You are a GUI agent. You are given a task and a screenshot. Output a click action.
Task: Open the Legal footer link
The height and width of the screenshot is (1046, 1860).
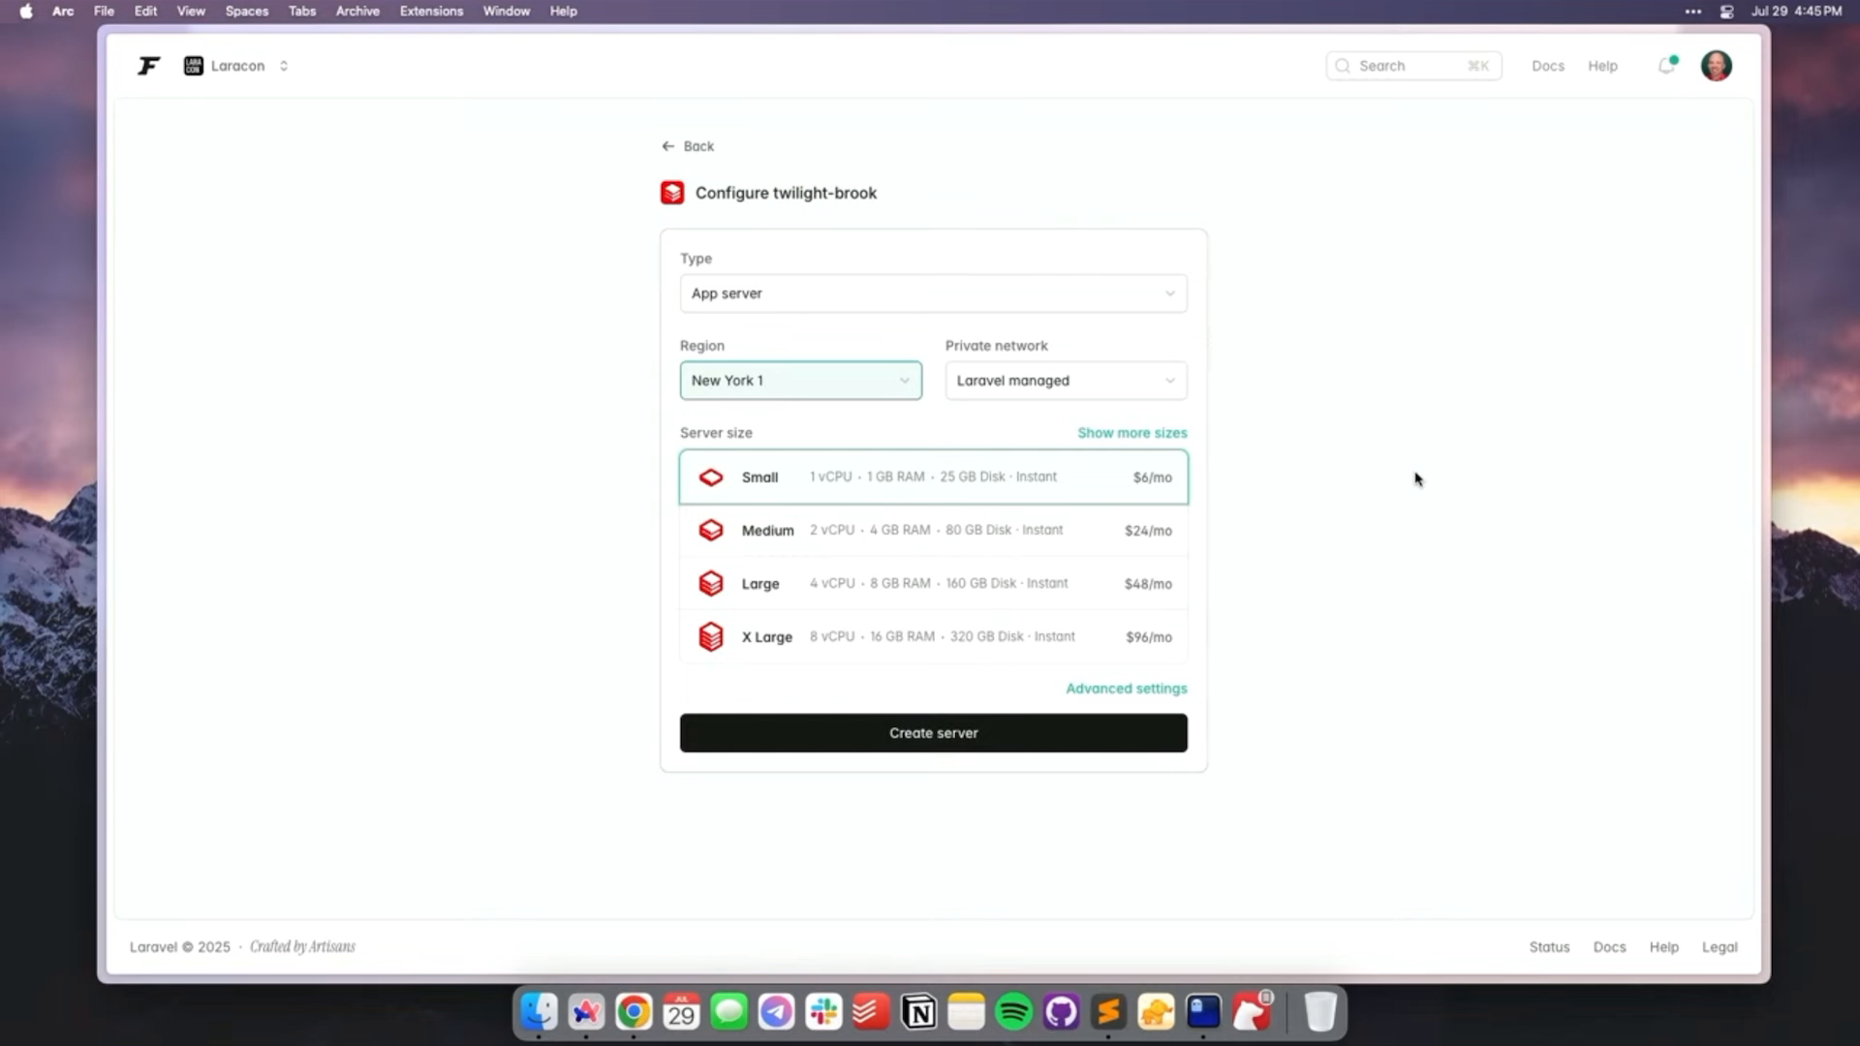[x=1720, y=947]
